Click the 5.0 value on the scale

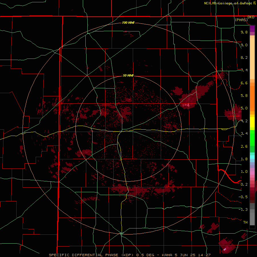[x=244, y=108]
